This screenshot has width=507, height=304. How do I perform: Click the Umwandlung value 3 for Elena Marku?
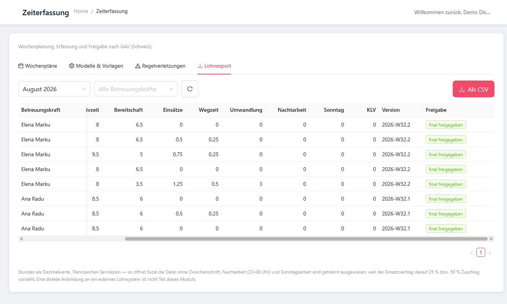[x=261, y=184]
